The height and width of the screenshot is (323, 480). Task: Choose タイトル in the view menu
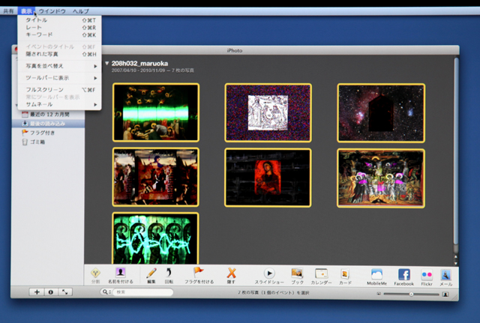pyautogui.click(x=60, y=20)
